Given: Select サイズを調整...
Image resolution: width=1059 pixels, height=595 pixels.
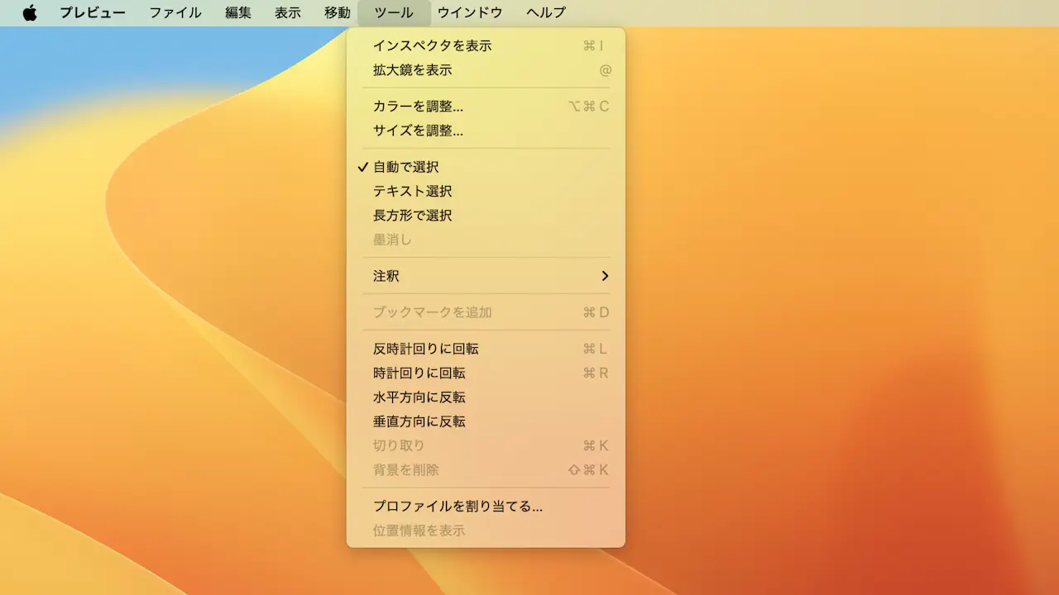Looking at the screenshot, I should [486, 131].
